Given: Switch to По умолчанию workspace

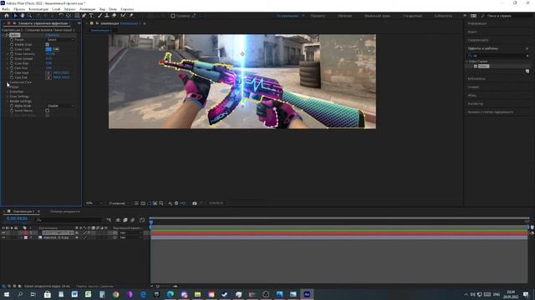Looking at the screenshot, I should tap(288, 16).
